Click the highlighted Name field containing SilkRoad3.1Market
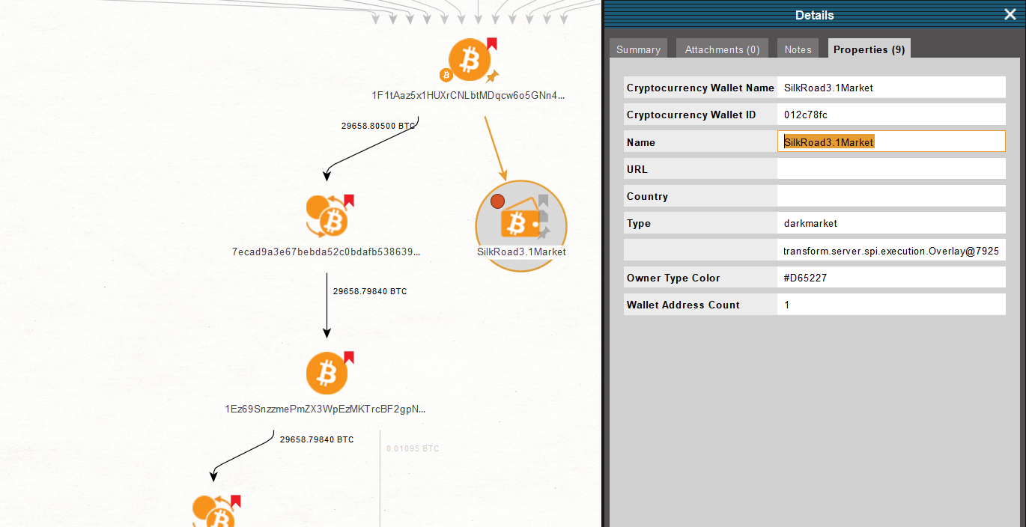Screen dimensions: 1026x527 pos(891,141)
